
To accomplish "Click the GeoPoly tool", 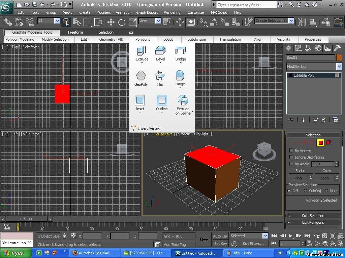I will click(x=141, y=78).
